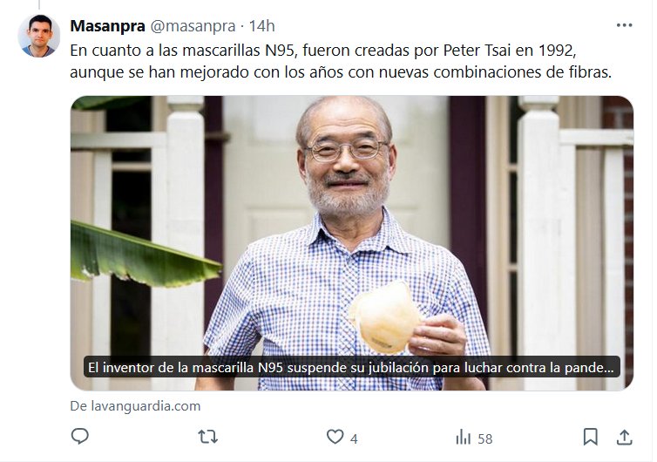Click the thread connector line above the avatar
The image size is (657, 462).
(x=39, y=4)
